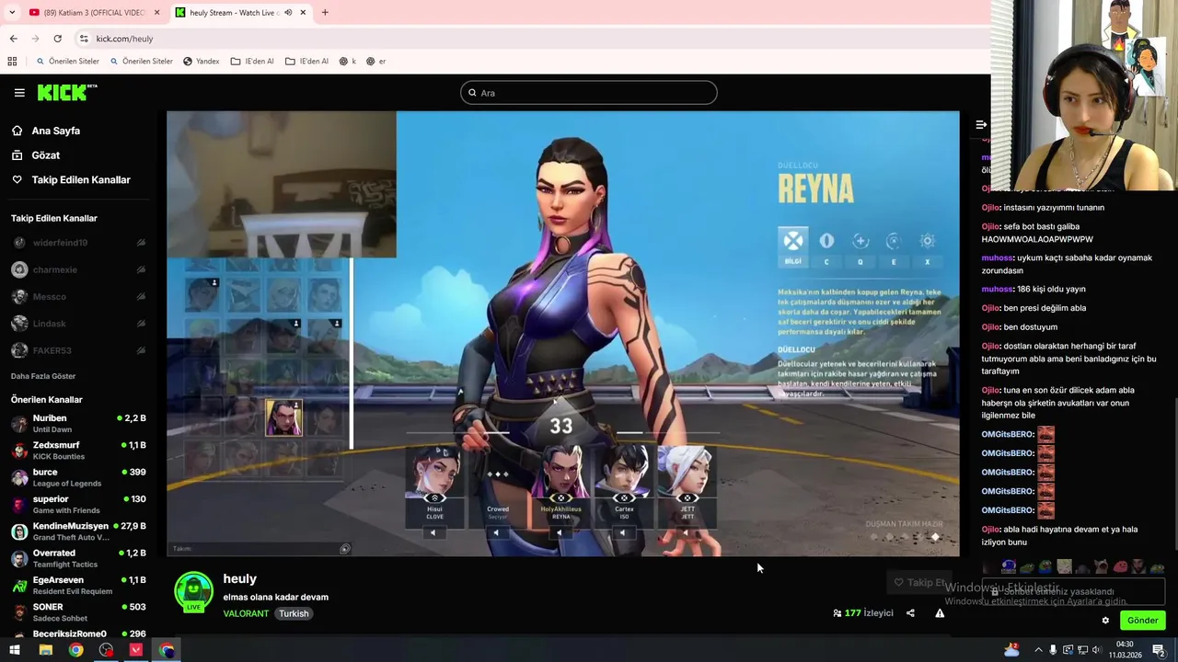Open the Windows Start menu
The image size is (1178, 662).
(15, 650)
